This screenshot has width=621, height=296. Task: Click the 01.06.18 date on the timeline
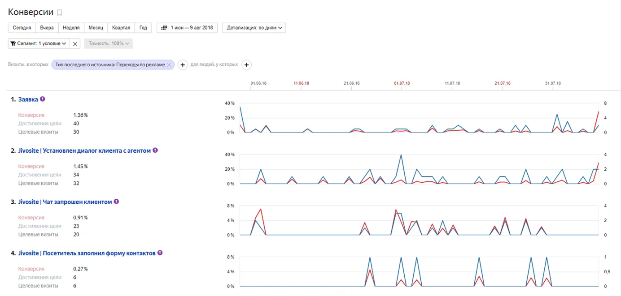pos(258,83)
